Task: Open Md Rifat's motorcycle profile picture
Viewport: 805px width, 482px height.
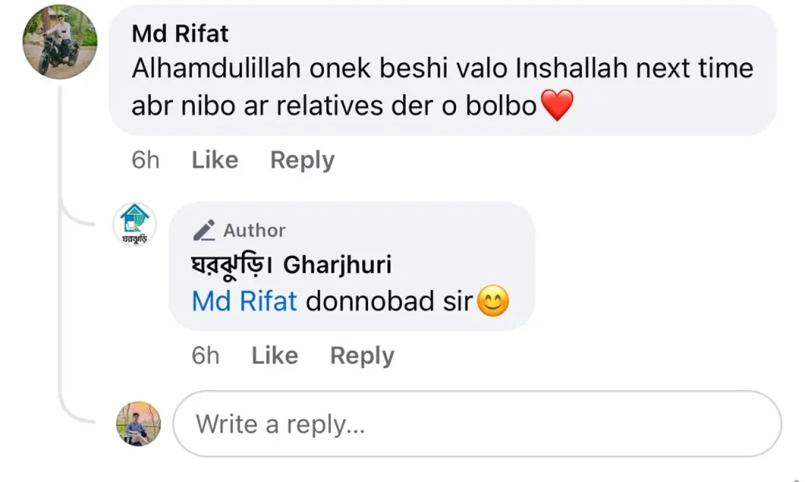Action: [x=60, y=41]
